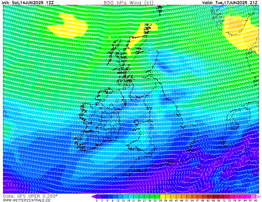Pick the swatch between 42 and 45
This screenshot has height=202, width=262.
173,197
